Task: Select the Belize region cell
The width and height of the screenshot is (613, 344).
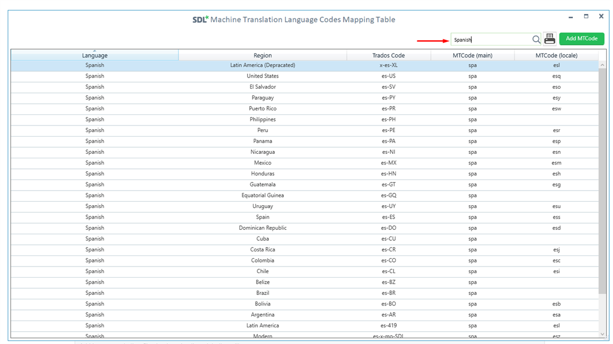Action: pos(262,282)
